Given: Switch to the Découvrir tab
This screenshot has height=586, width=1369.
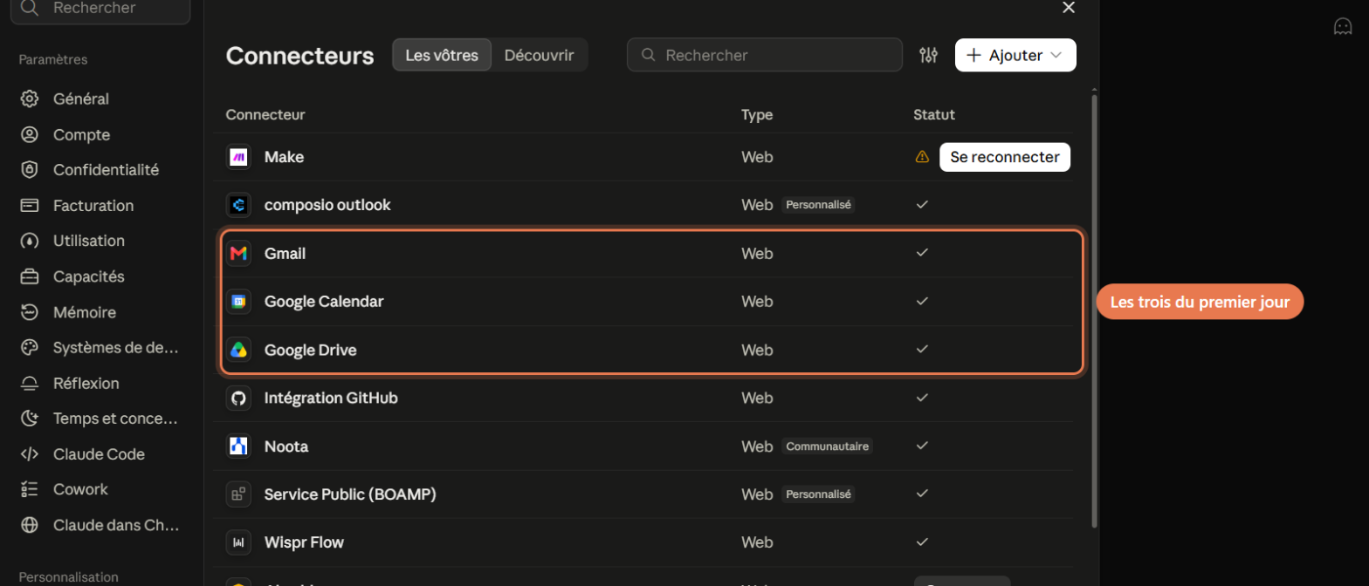Looking at the screenshot, I should (539, 55).
